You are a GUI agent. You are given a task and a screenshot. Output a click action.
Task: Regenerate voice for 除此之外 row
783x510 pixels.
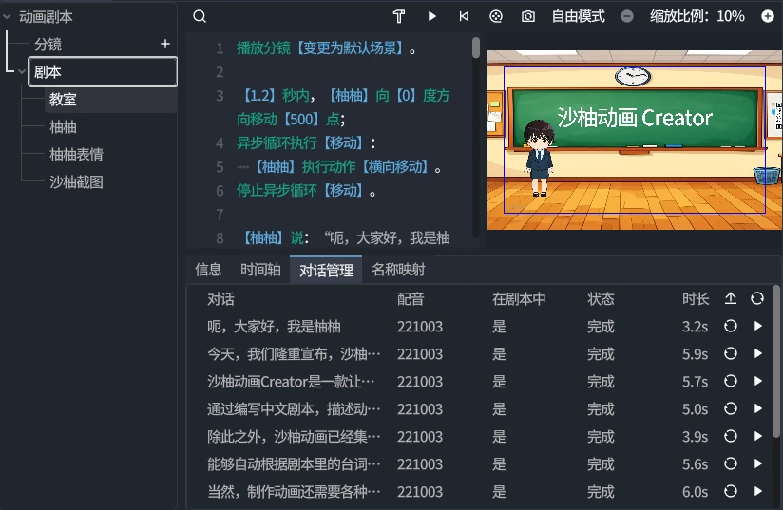731,436
